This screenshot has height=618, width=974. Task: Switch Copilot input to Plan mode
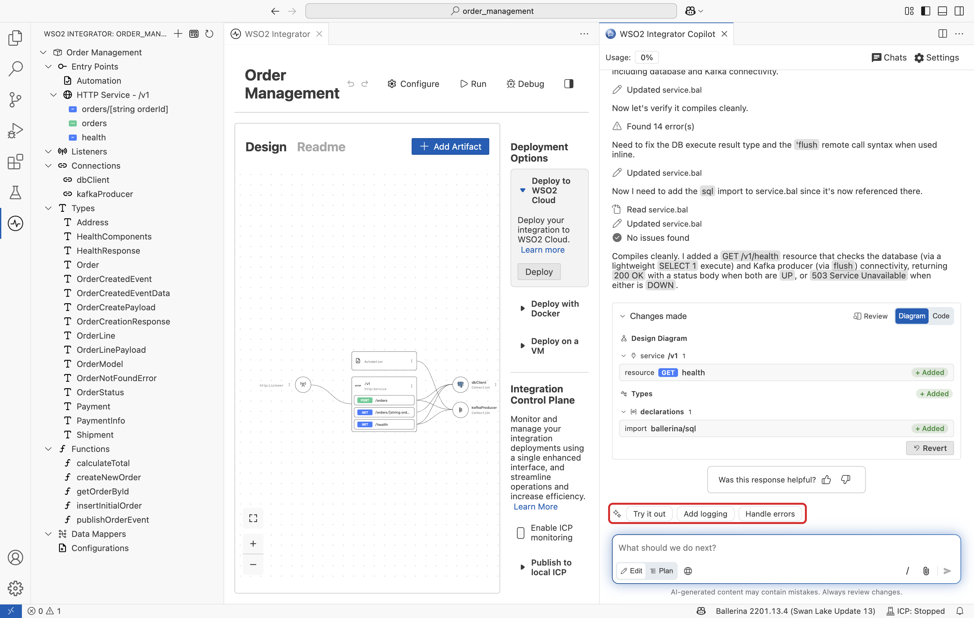pyautogui.click(x=662, y=570)
